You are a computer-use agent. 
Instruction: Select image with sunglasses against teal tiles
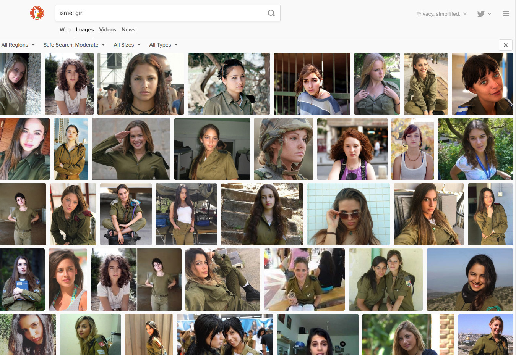point(348,214)
